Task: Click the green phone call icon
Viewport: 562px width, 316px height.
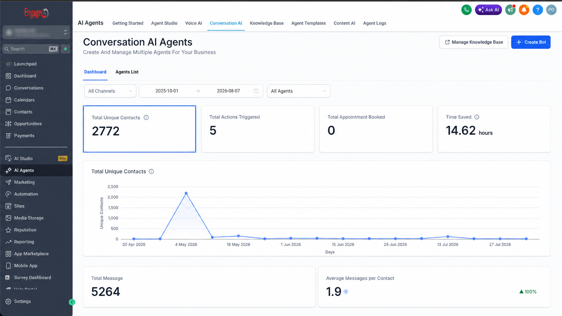Action: [466, 10]
